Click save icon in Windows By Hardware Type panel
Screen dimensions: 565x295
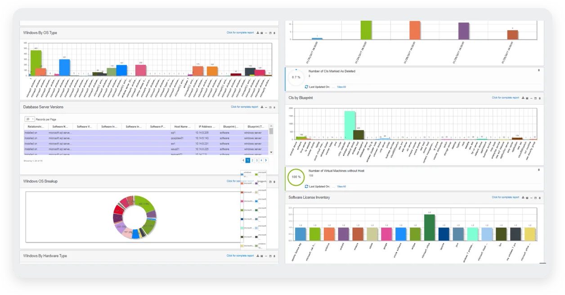261,256
